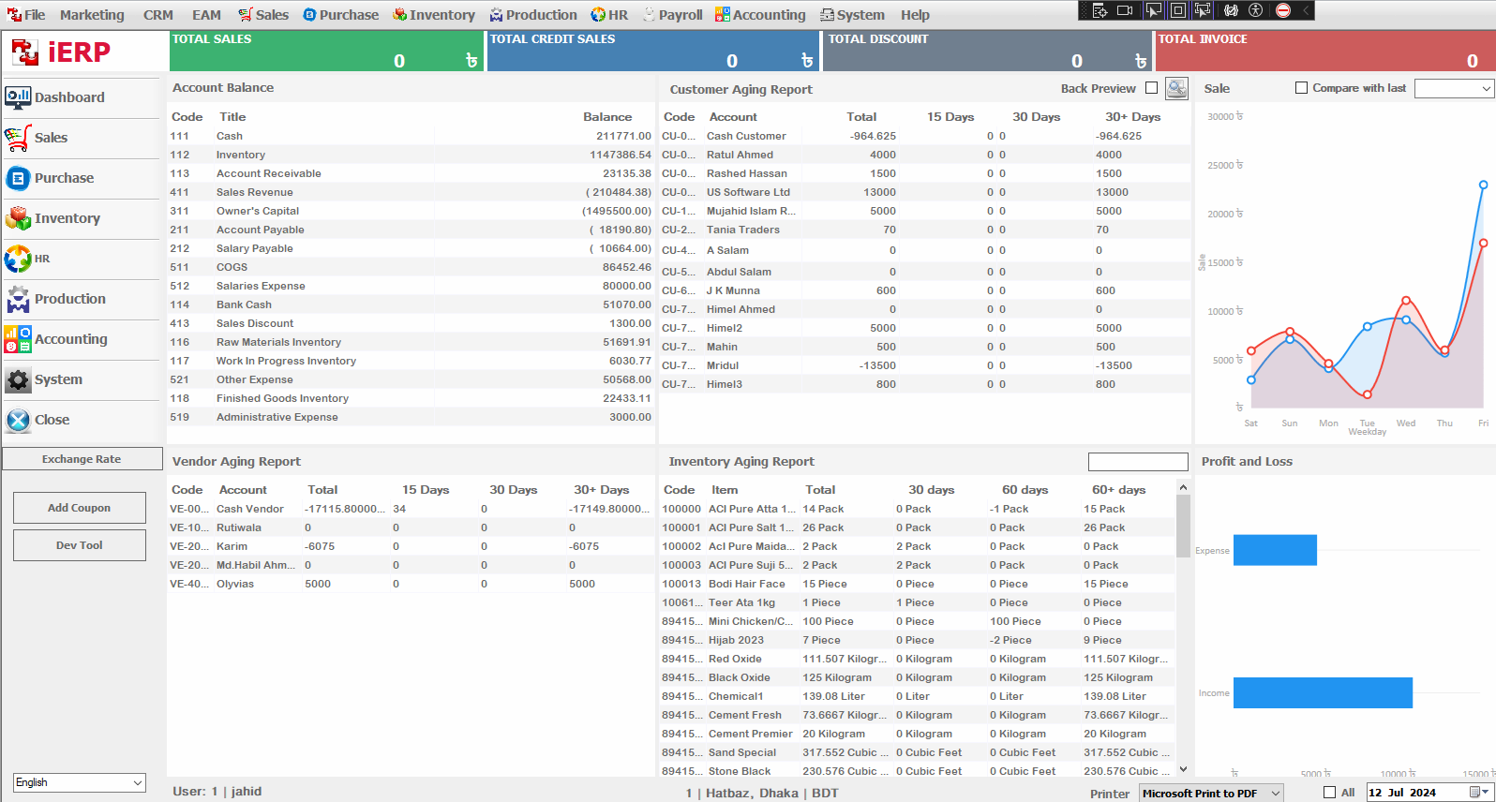Open Production module icon in sidebar

tap(18, 299)
